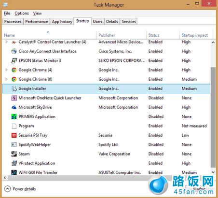Viewport: 218px width, 198px height.
Task: Click the SpotifyWebHelper name text
Action: 35,145
